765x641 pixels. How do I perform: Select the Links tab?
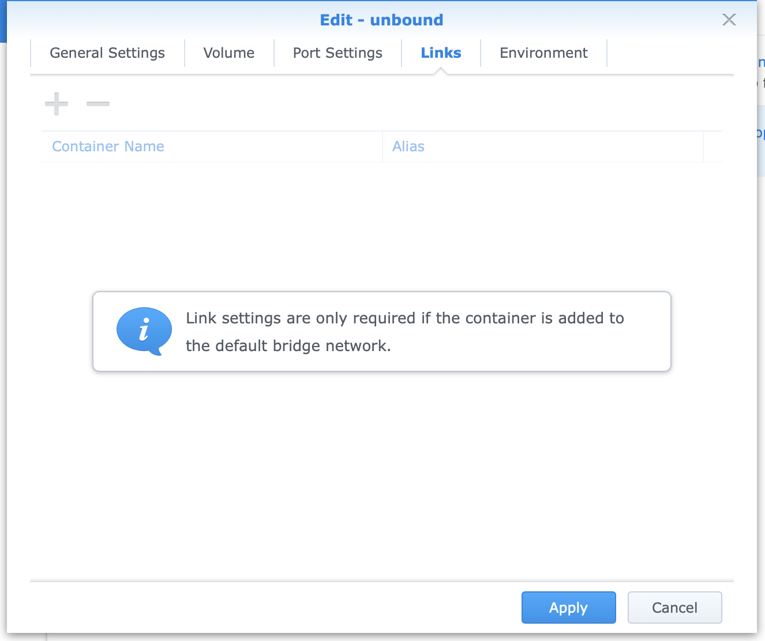coord(441,53)
